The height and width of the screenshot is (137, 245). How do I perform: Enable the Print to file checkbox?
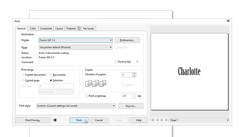[x=116, y=62]
